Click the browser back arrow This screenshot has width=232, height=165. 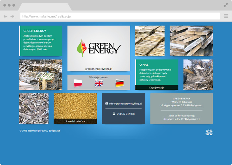(x=6, y=16)
